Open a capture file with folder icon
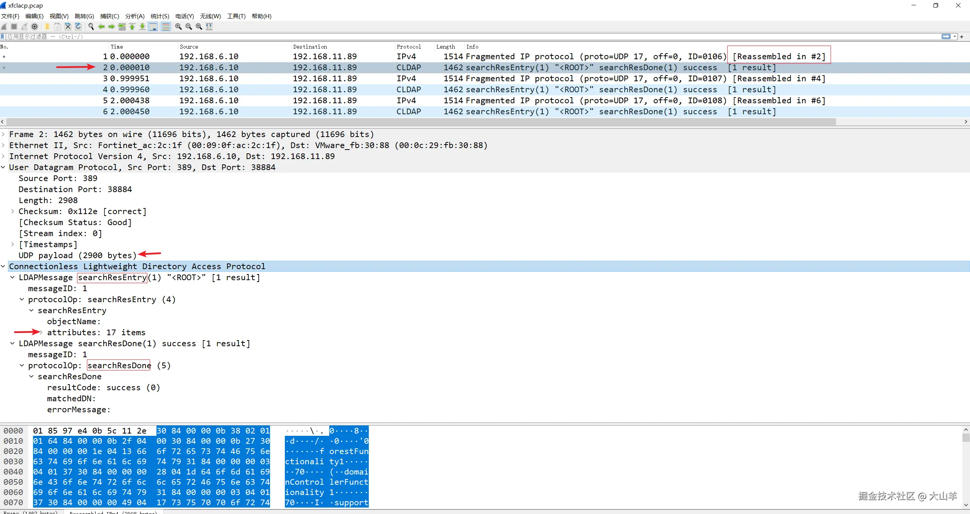 (x=47, y=27)
